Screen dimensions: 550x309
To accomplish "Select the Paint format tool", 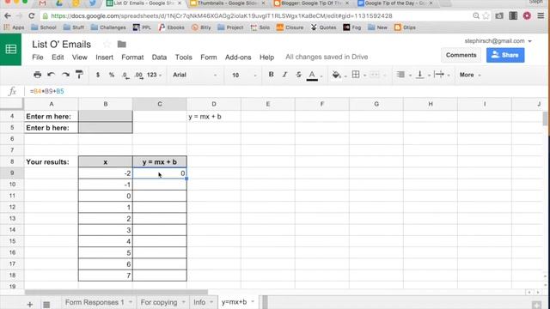I will (x=80, y=75).
